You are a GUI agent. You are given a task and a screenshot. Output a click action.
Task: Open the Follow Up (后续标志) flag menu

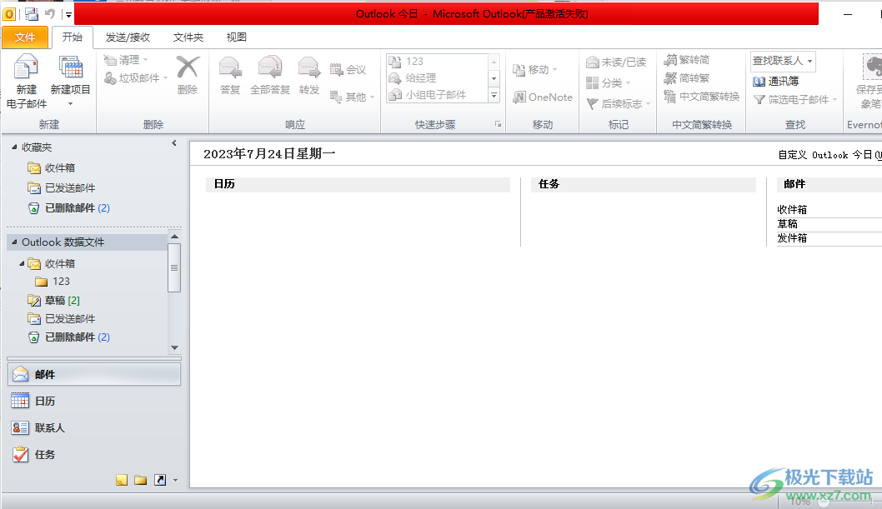pyautogui.click(x=619, y=103)
